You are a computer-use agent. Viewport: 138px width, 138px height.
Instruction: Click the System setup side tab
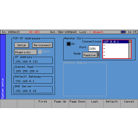tap(3, 67)
